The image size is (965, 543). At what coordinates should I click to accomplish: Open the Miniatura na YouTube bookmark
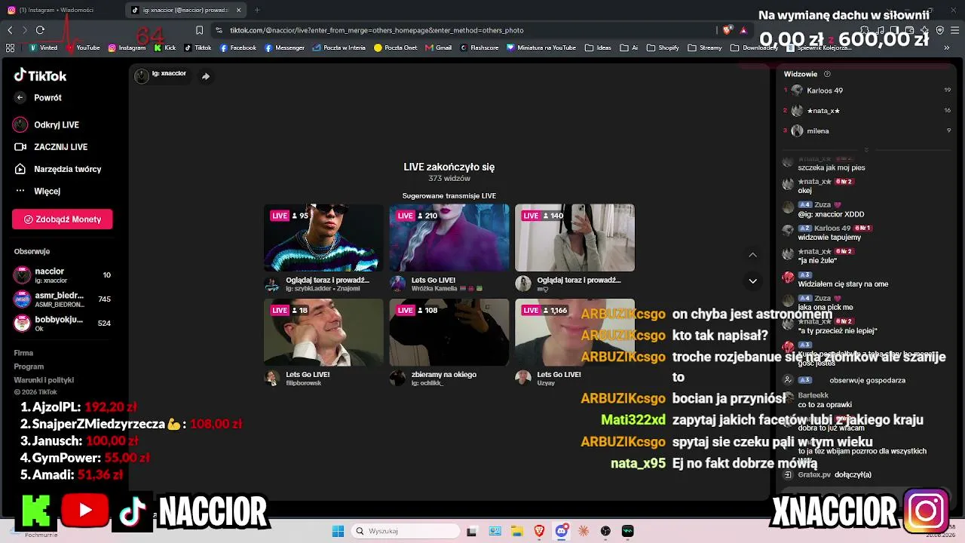(x=541, y=48)
